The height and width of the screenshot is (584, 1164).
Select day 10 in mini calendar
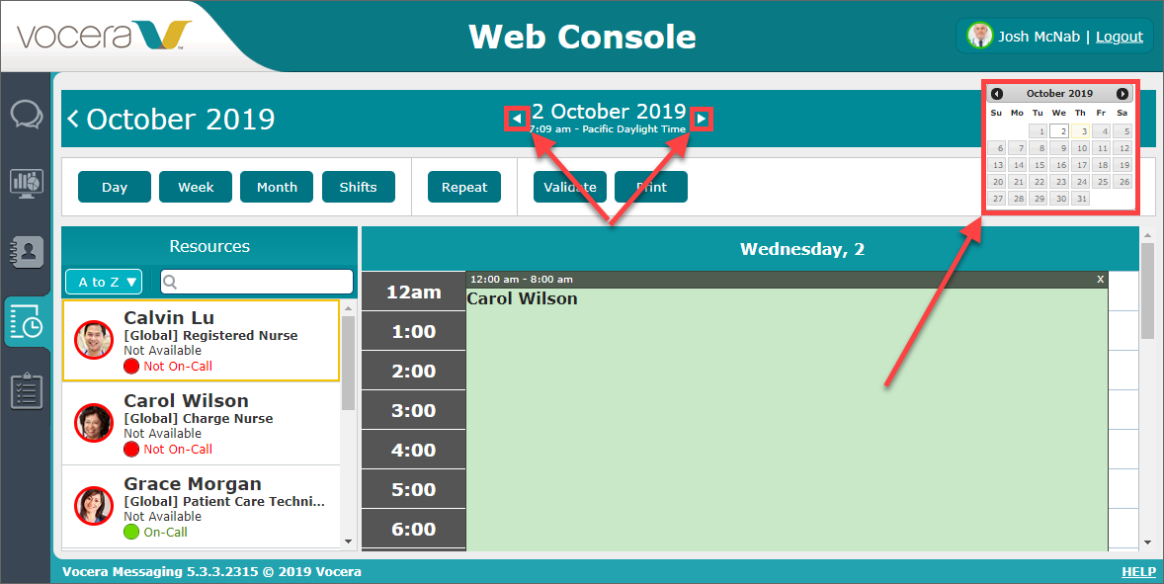pyautogui.click(x=1080, y=147)
